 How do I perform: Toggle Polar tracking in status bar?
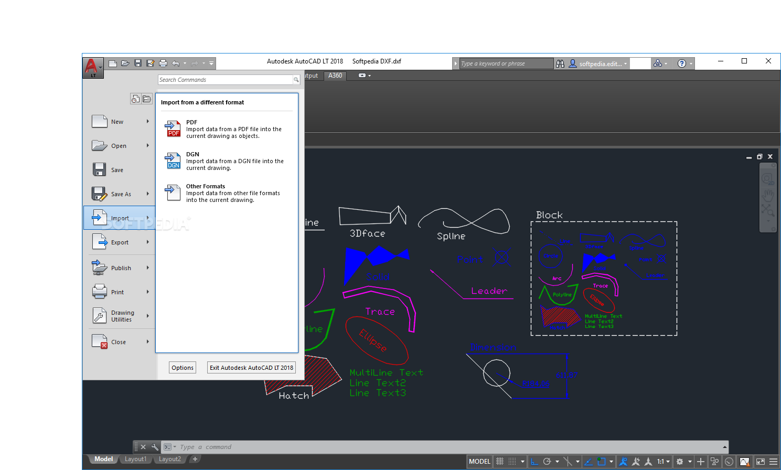[x=547, y=462]
